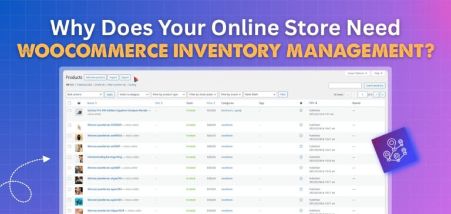This screenshot has width=451, height=214.
Task: Sort products by Date column
Action: (313, 103)
